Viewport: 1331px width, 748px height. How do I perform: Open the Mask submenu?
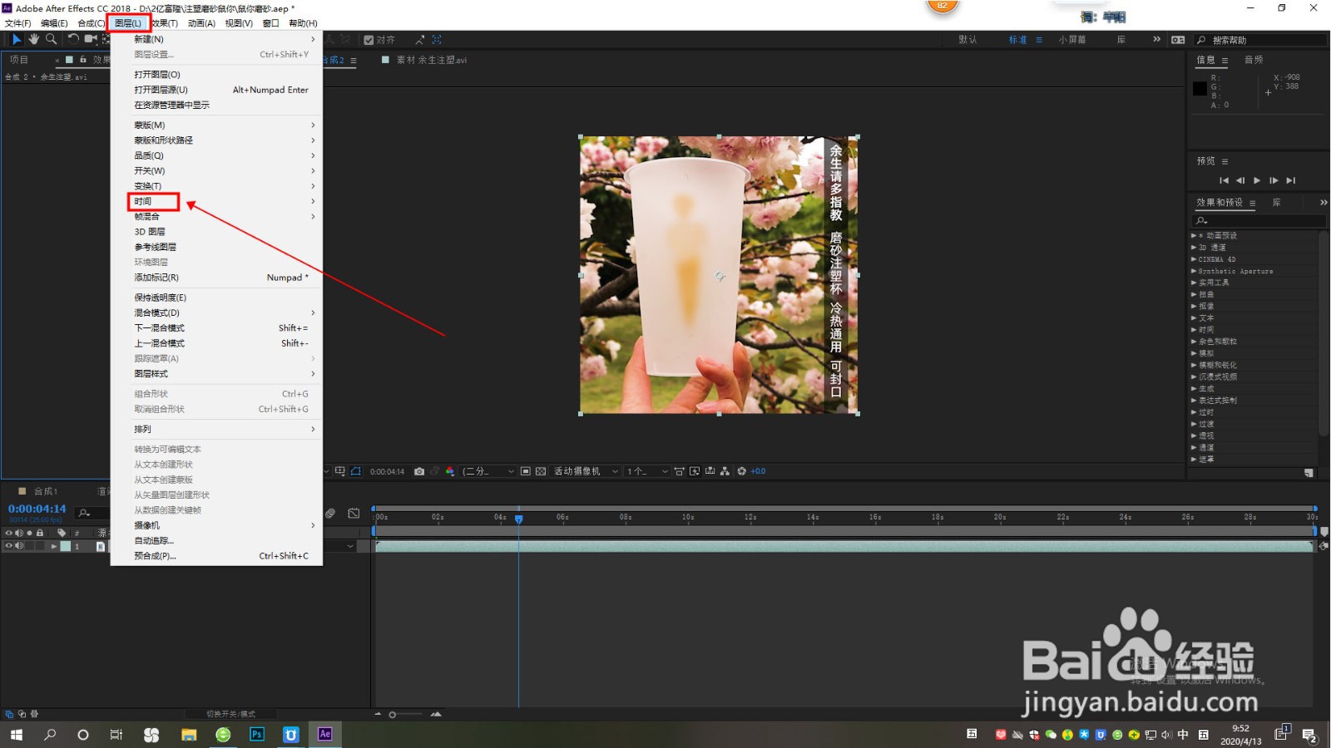pyautogui.click(x=216, y=125)
